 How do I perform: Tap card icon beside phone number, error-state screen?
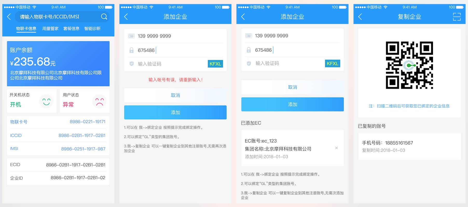point(131,36)
